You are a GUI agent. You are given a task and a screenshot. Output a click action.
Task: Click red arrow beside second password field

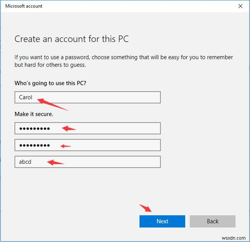click(x=66, y=146)
